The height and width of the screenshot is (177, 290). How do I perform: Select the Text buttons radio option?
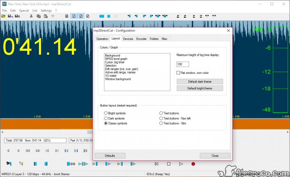(161, 113)
